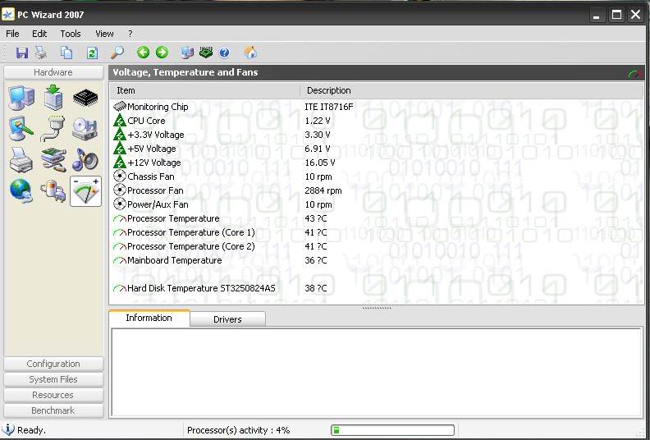Open the Benchmark category
Screen dimensions: 650x440
[x=53, y=410]
